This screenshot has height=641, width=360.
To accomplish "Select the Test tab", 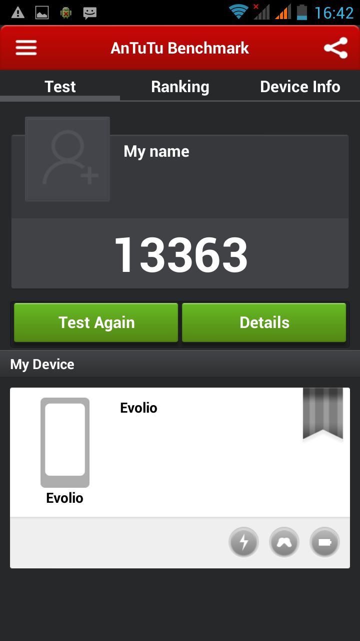I will tap(60, 87).
